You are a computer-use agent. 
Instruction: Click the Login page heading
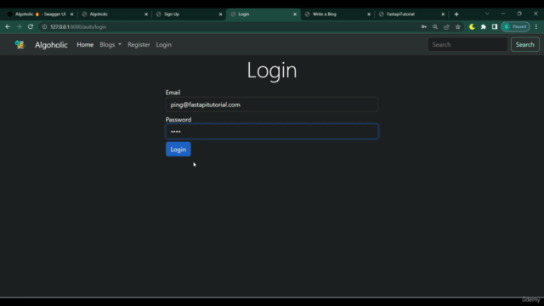coord(272,70)
